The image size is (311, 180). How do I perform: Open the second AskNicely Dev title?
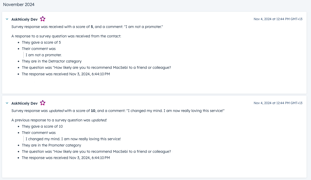click(x=24, y=103)
